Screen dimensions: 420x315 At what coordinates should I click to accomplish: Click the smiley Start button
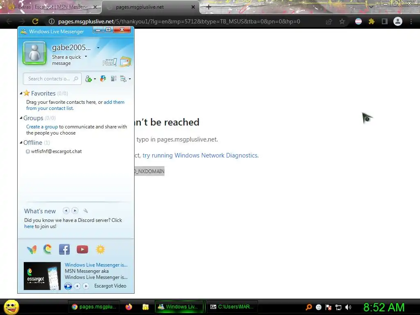click(x=11, y=307)
